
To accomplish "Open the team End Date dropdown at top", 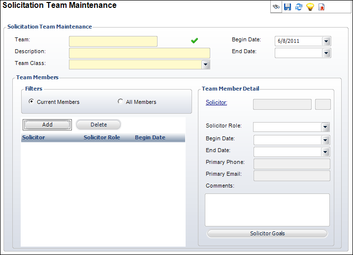I will coord(326,53).
